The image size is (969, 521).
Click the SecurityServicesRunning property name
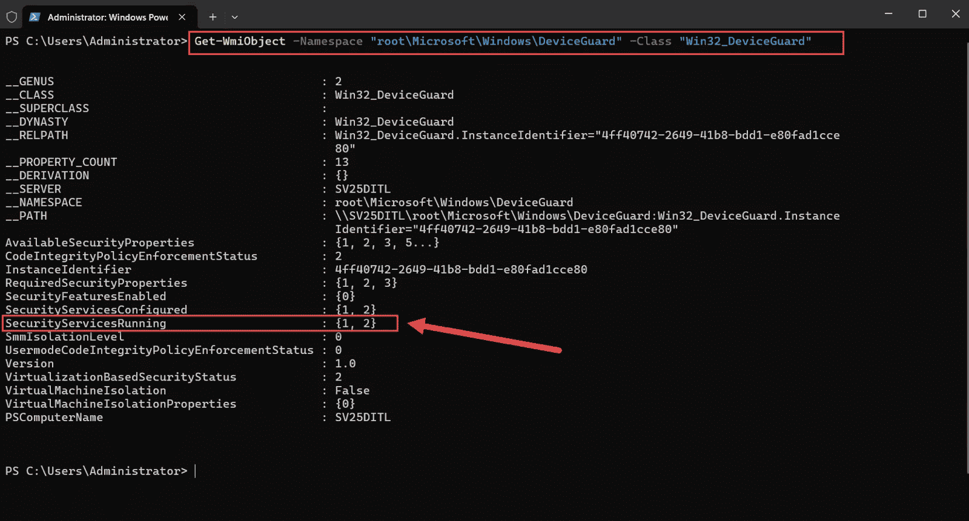point(86,323)
